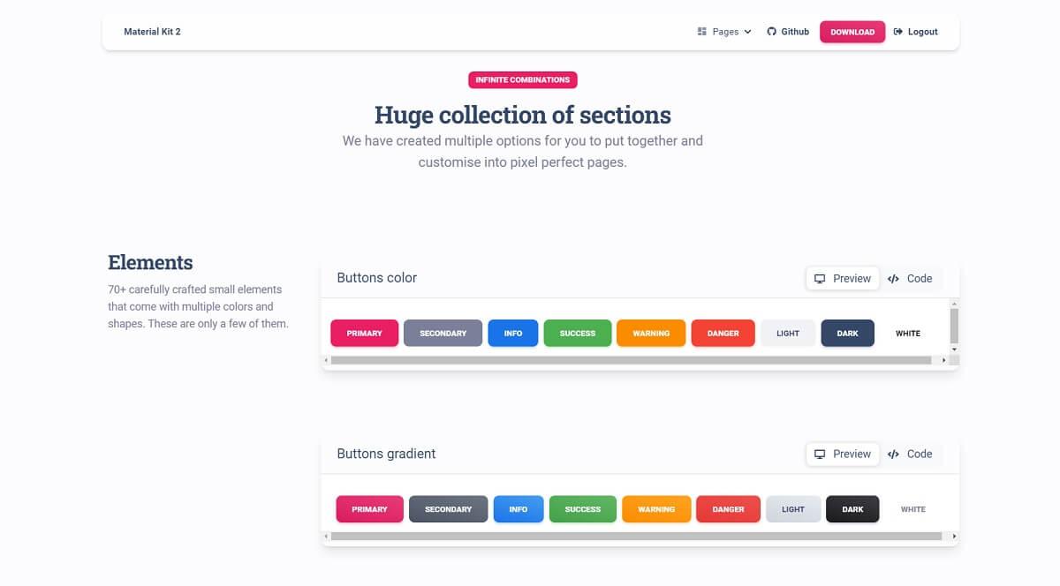Expand the chevron next to Pages
Image resolution: width=1060 pixels, height=586 pixels.
point(747,32)
